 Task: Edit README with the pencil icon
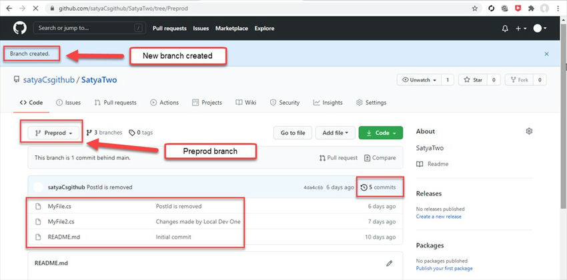389,263
